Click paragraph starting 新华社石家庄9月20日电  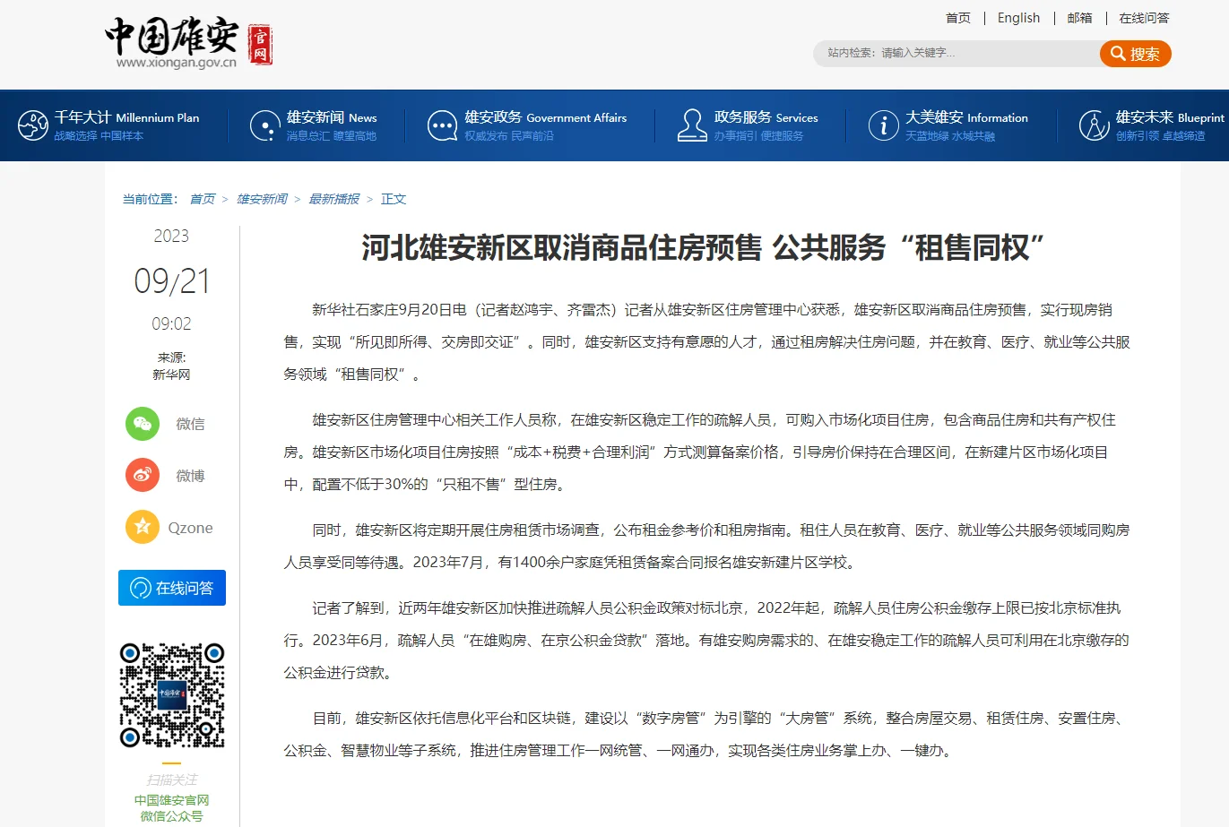tap(707, 342)
